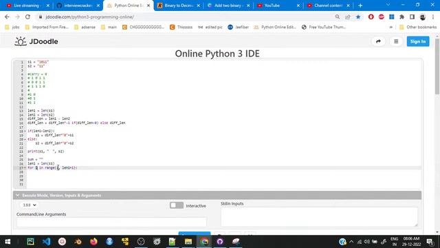This screenshot has height=248, width=440.
Task: Click into the CommandLine Arguments field
Action: coord(111,222)
